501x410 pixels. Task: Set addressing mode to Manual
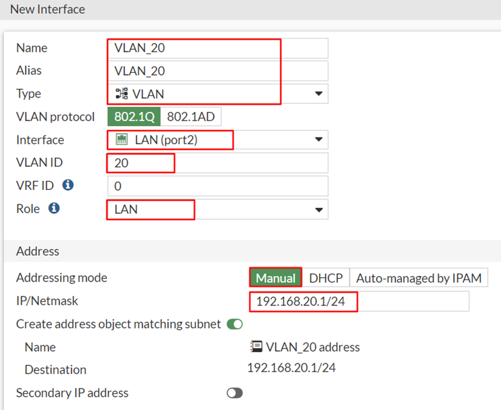pyautogui.click(x=276, y=278)
